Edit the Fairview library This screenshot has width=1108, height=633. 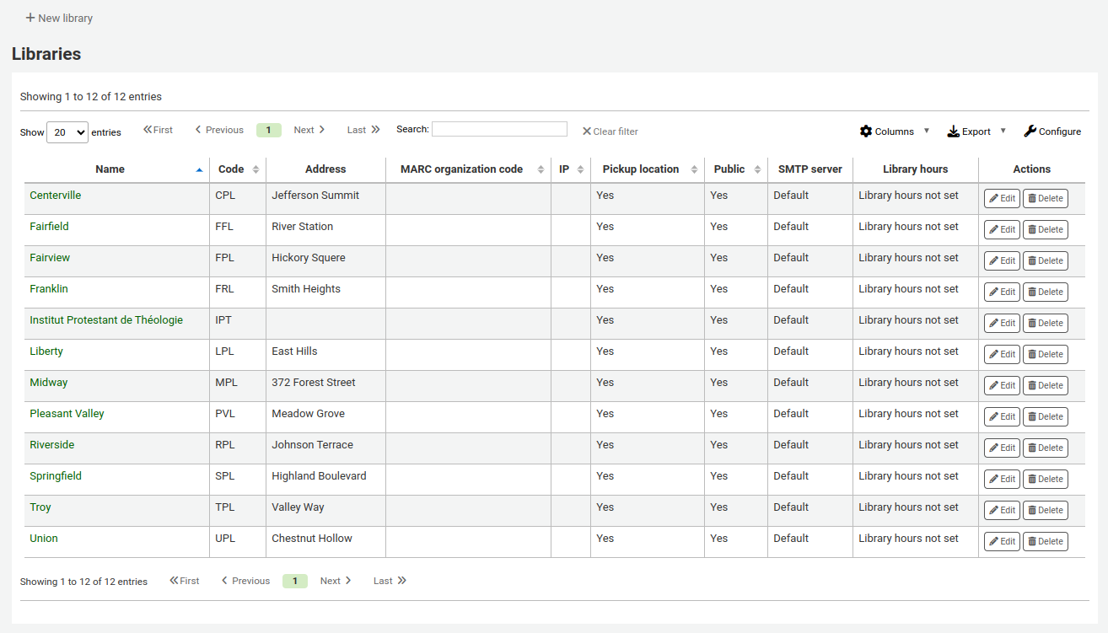[1002, 261]
